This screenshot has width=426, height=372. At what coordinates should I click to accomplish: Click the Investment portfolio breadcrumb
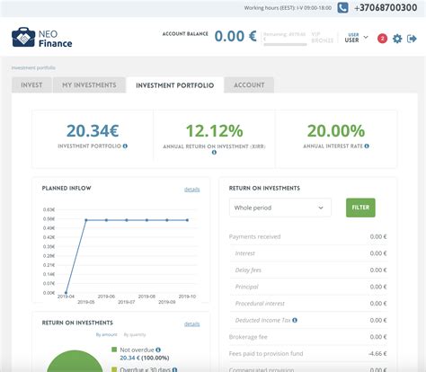click(x=33, y=67)
